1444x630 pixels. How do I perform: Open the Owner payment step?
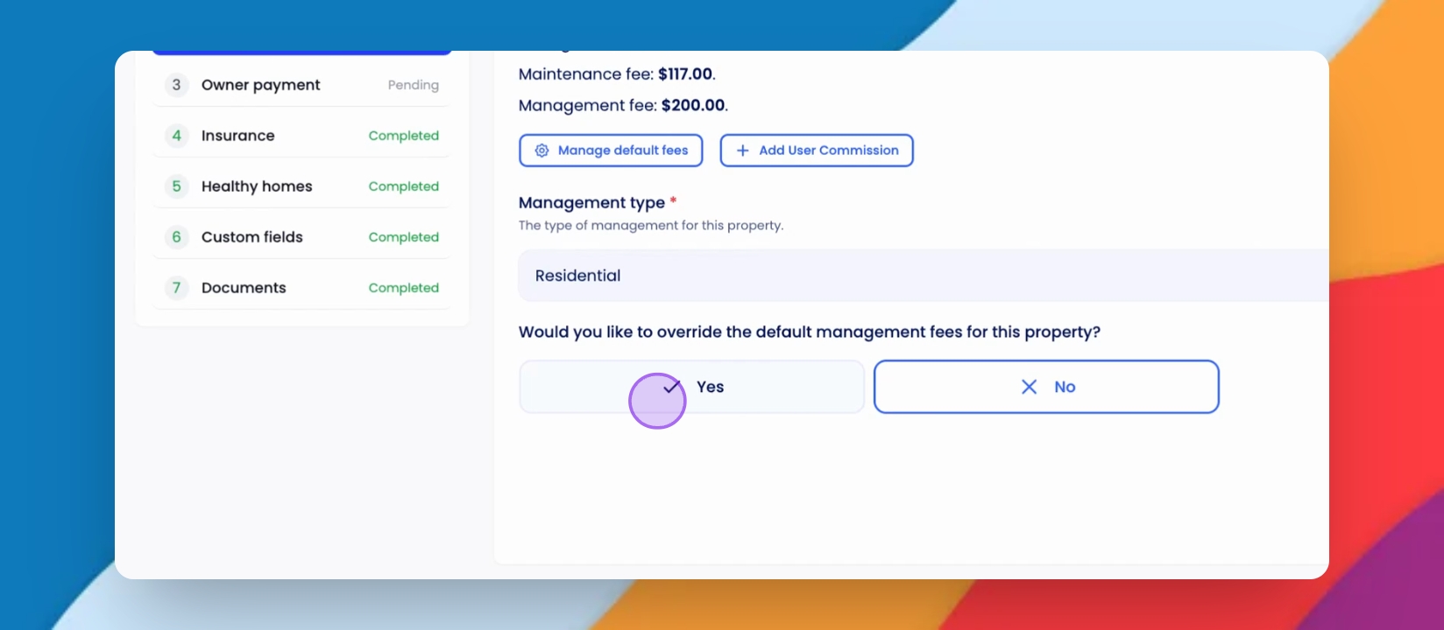click(x=301, y=85)
